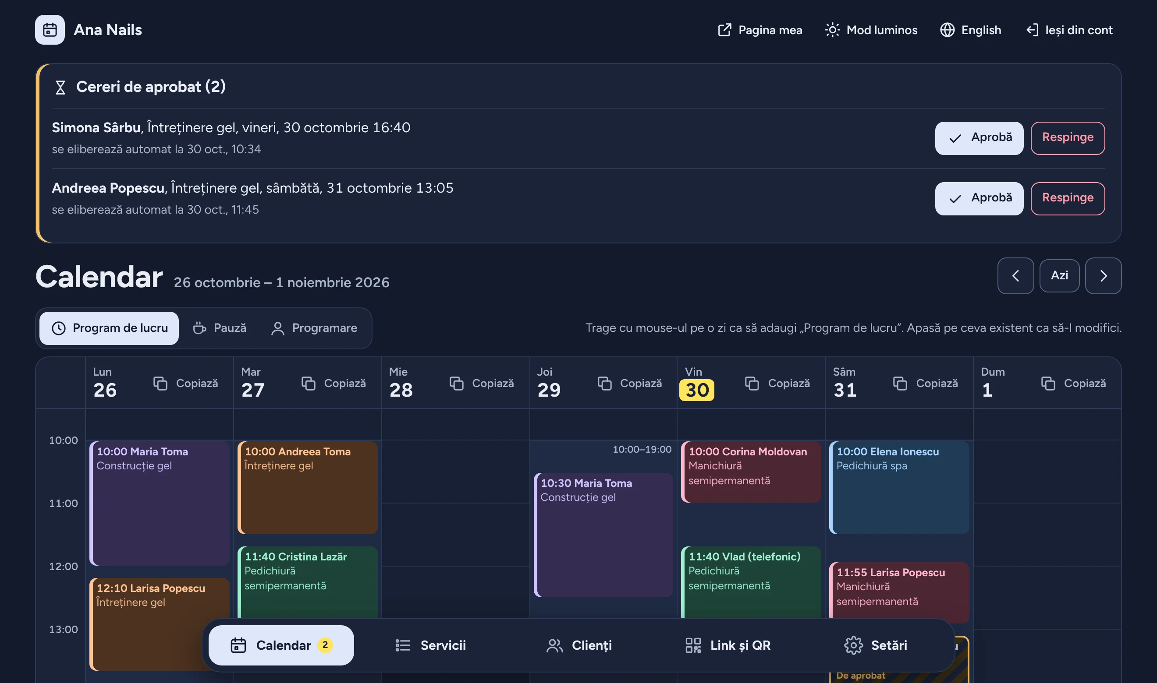1157x683 pixels.
Task: Click highlighted date 30 on Friday
Action: [697, 390]
